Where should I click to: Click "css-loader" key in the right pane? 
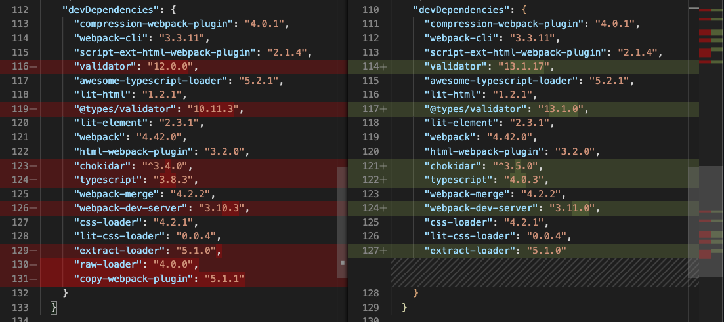coord(459,222)
